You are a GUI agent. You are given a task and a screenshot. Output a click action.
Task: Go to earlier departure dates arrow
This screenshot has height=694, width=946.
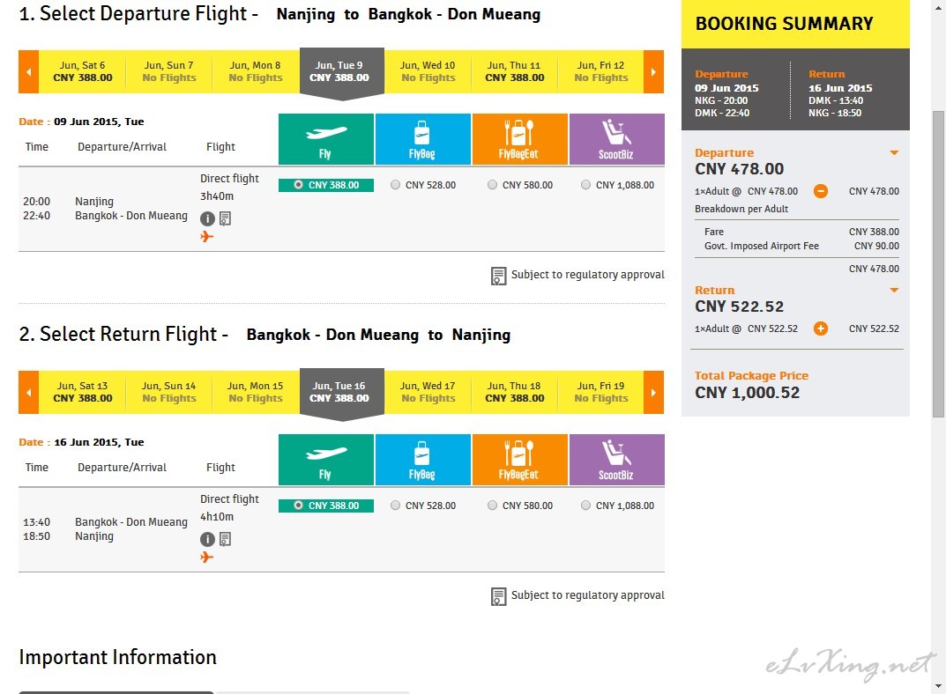28,71
